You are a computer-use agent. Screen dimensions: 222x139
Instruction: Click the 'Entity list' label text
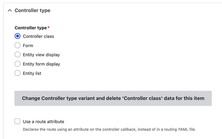click(32, 74)
